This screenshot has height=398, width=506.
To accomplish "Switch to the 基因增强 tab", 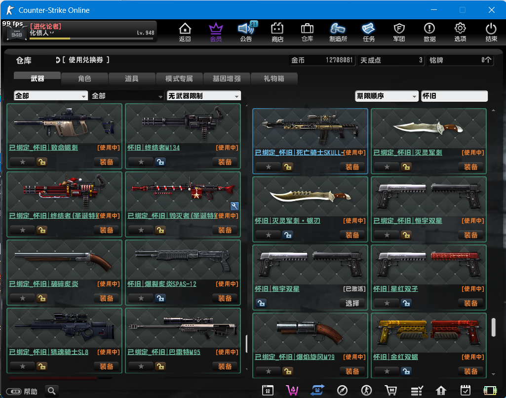I will pos(227,79).
